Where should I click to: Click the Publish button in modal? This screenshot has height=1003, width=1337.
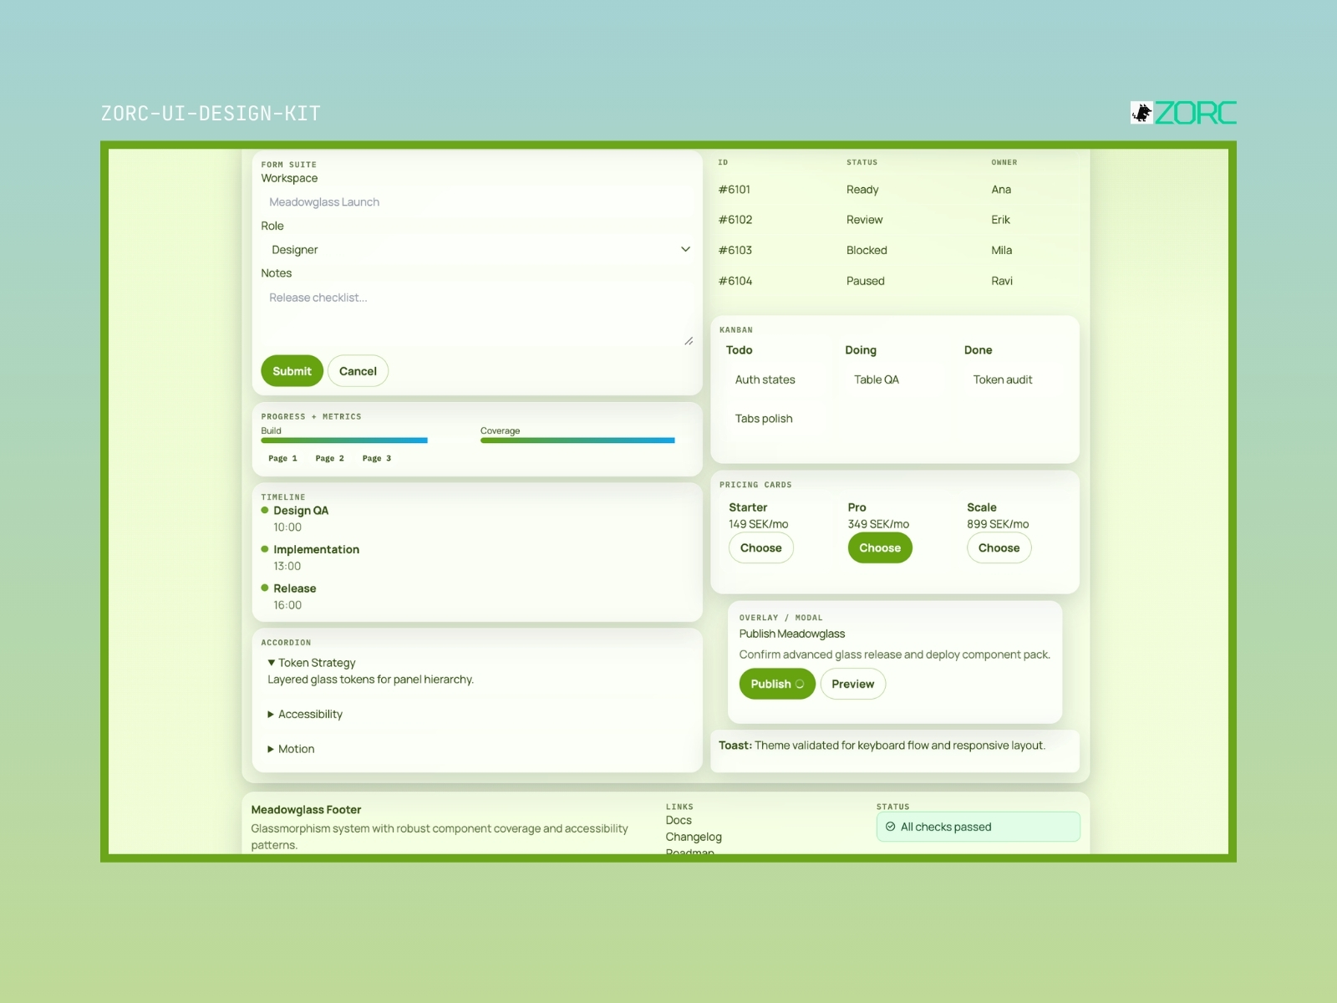777,684
